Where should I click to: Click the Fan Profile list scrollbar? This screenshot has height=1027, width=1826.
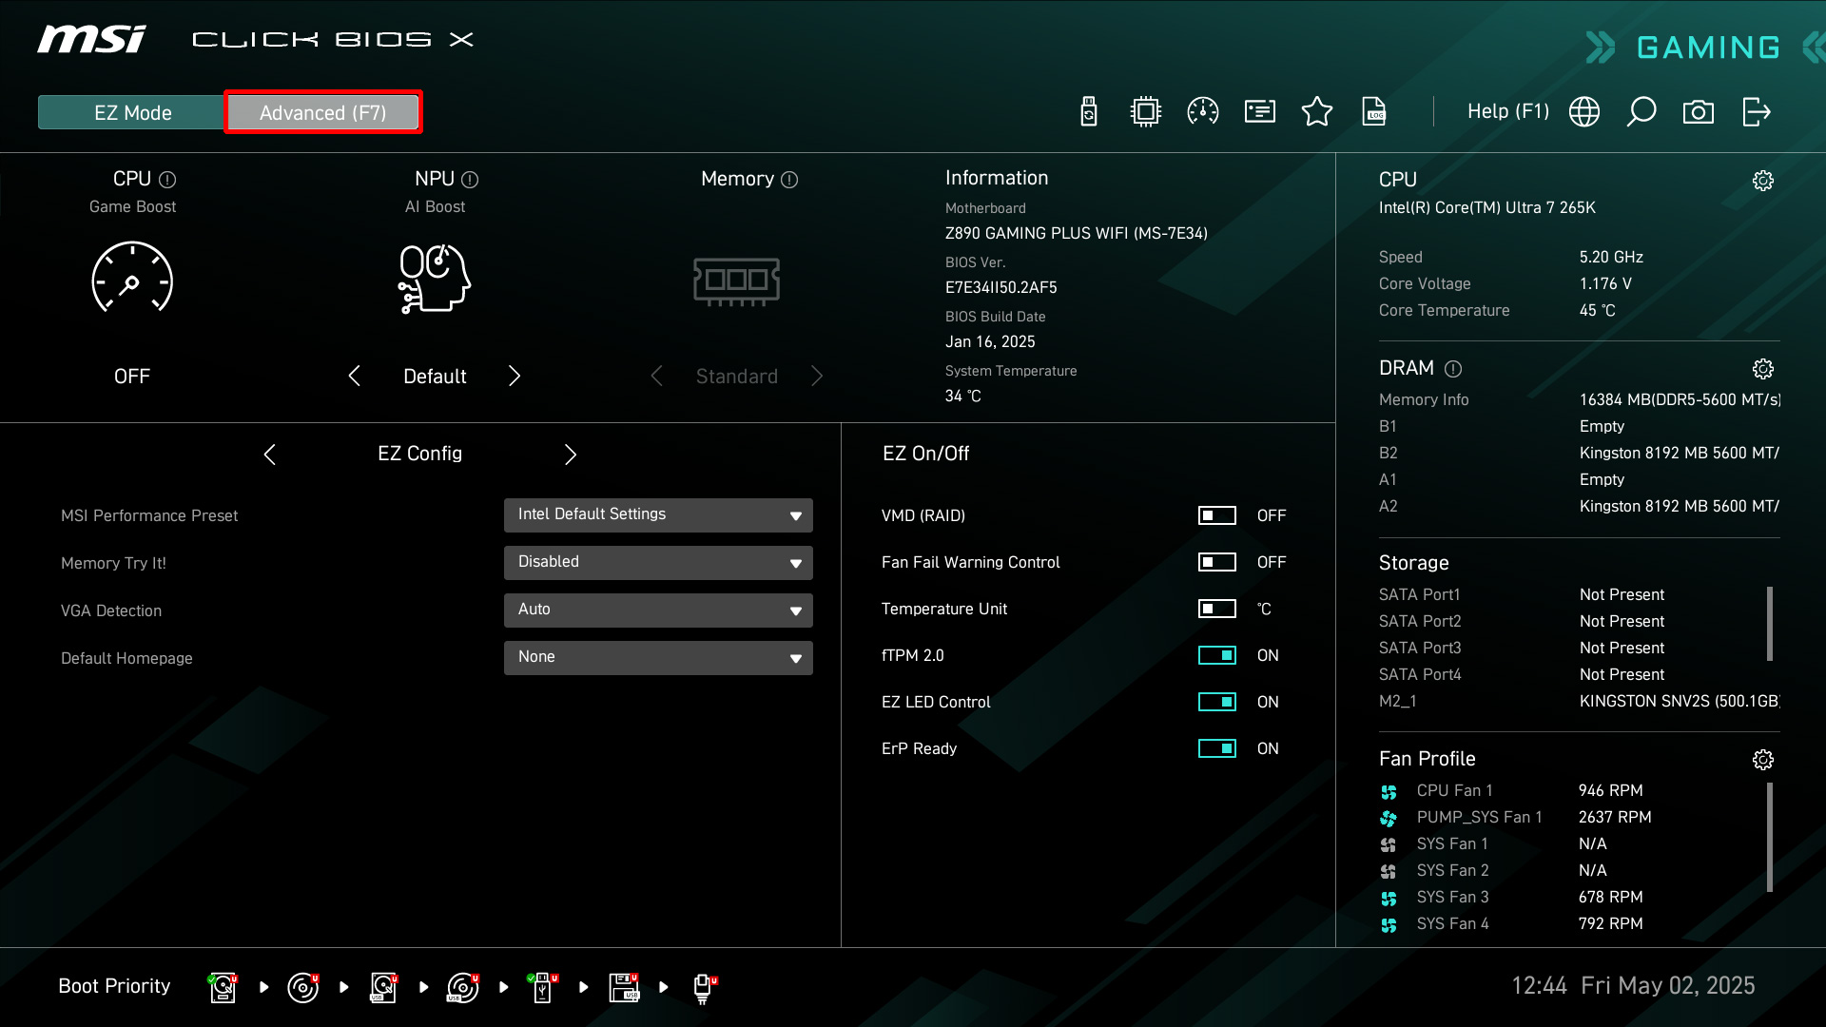tap(1770, 837)
